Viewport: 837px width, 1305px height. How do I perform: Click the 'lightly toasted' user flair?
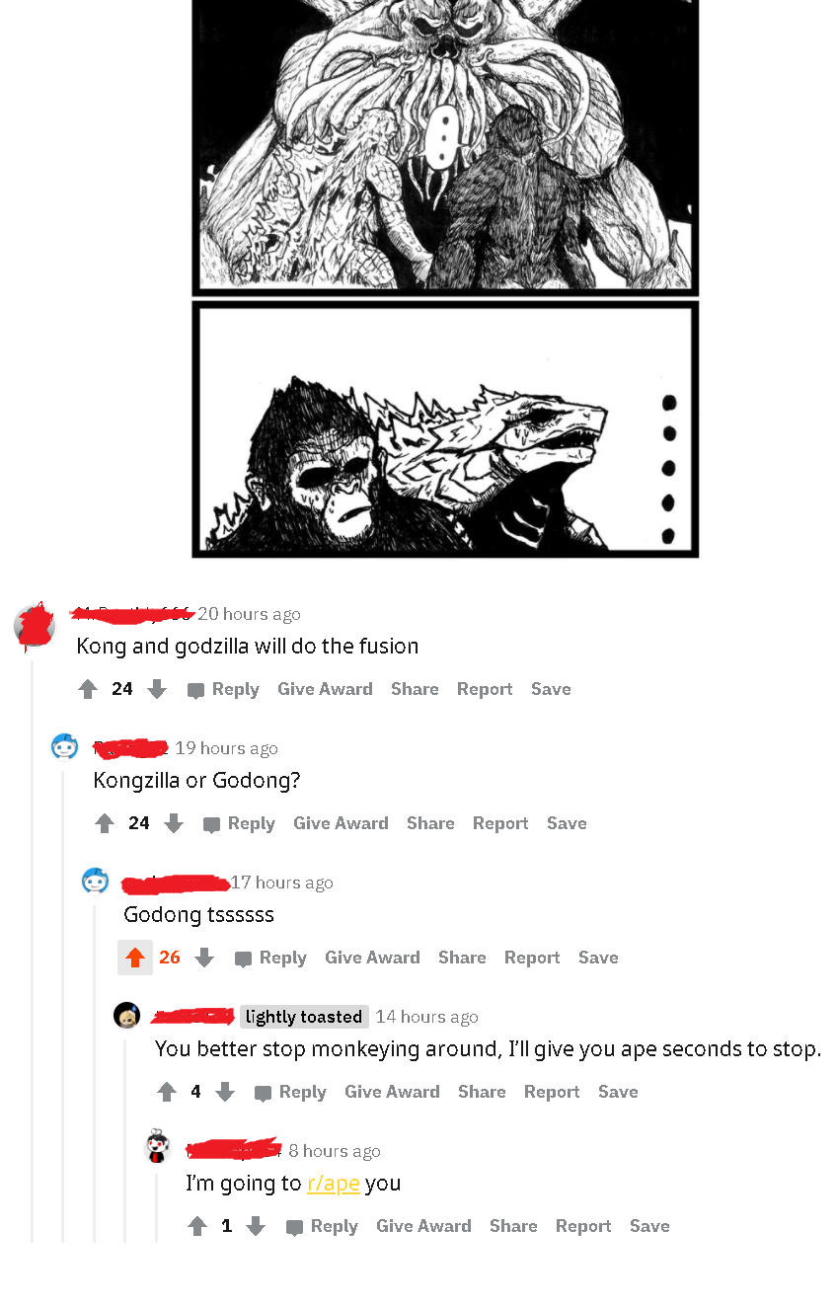pyautogui.click(x=304, y=1017)
